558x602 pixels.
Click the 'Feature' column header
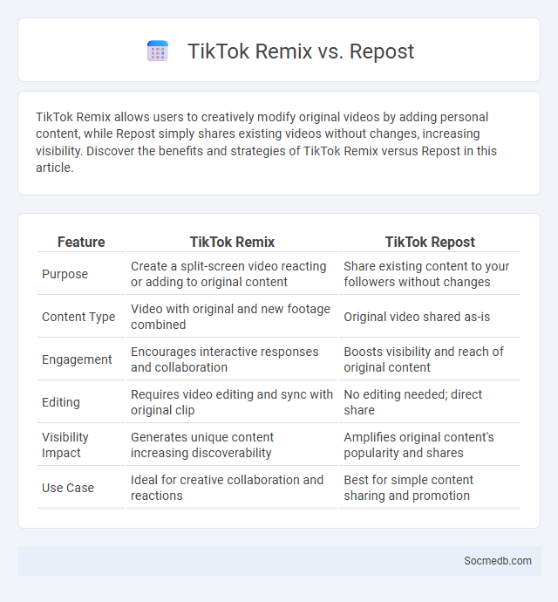(81, 242)
